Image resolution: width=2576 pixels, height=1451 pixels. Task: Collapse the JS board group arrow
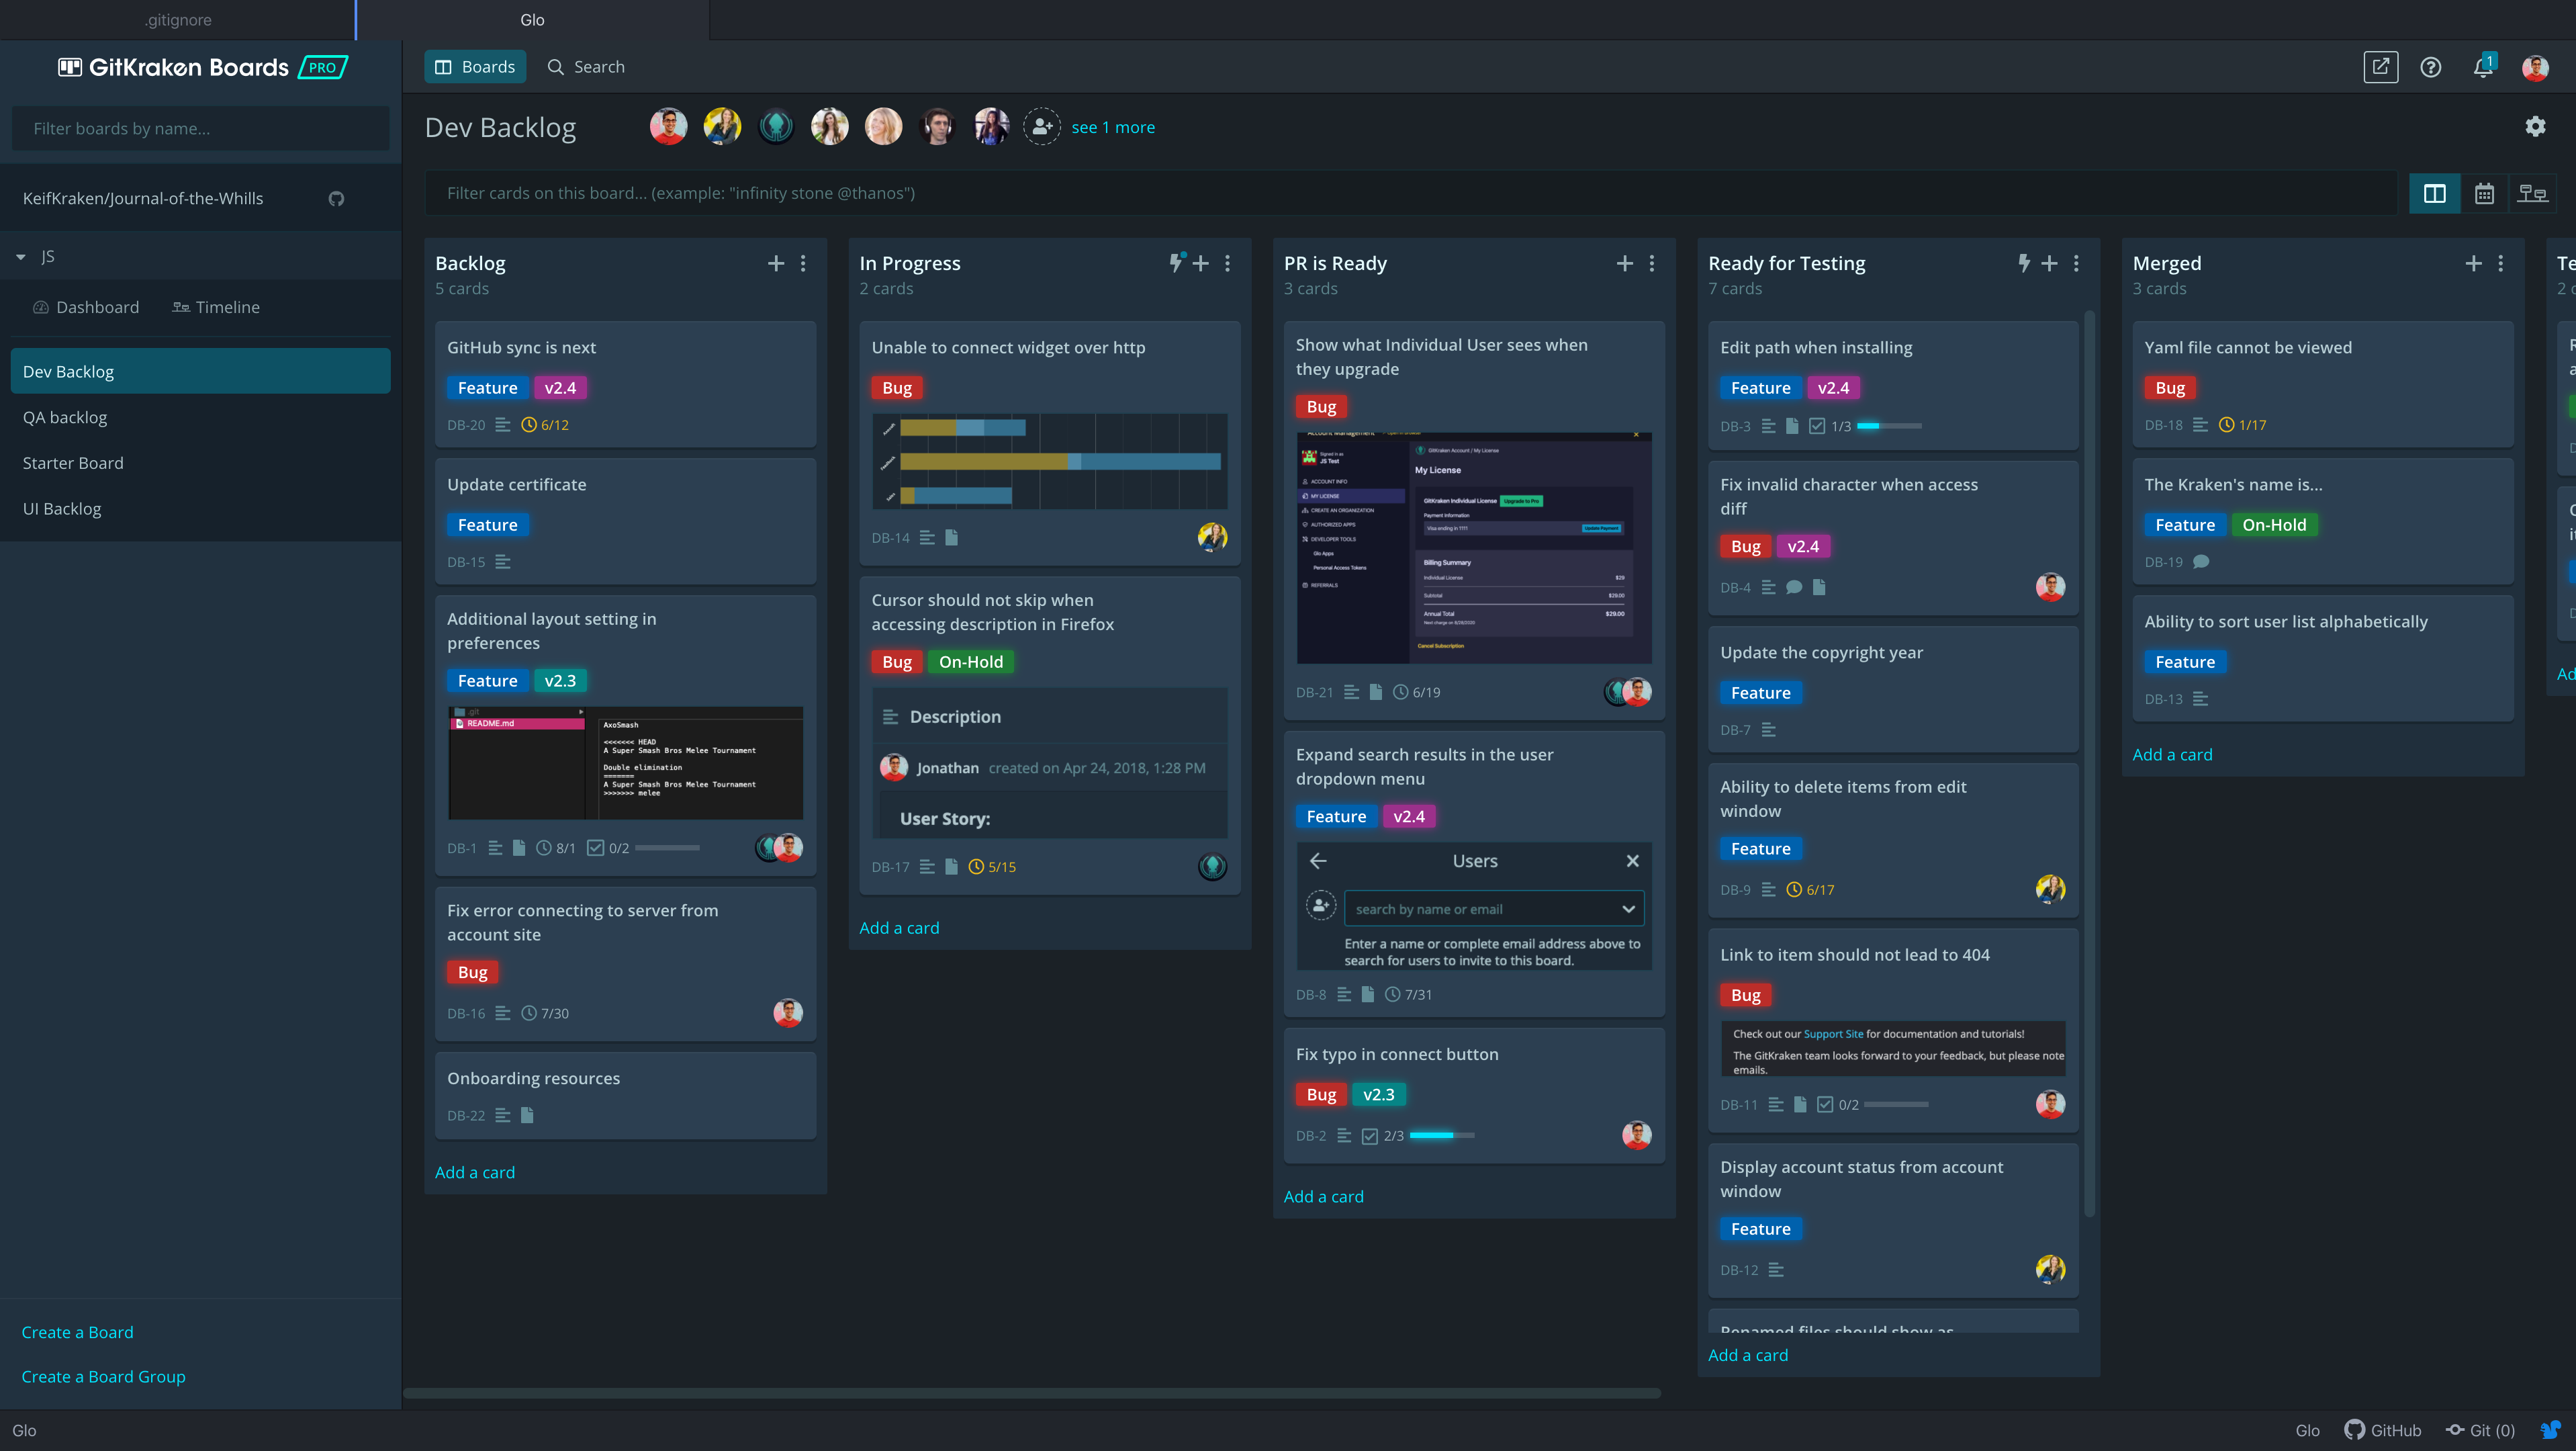pos(20,257)
